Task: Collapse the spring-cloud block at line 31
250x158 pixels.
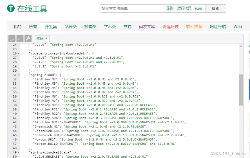Action: click(x=19, y=75)
